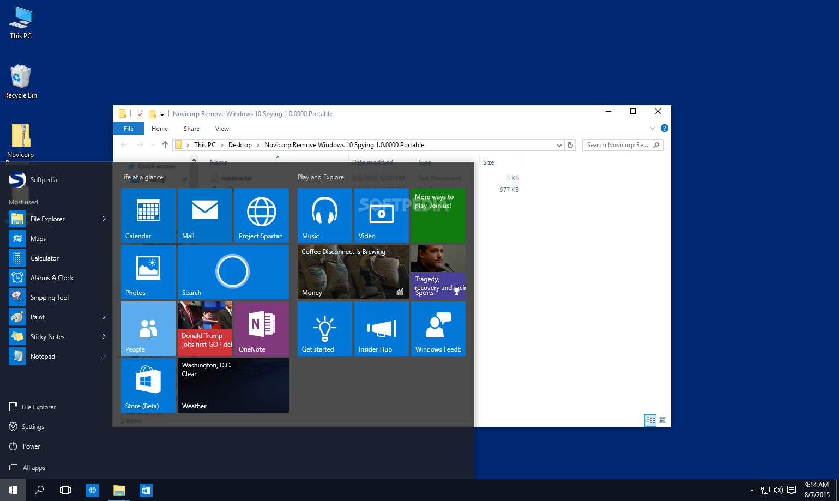Open the Windows Feedback tile
Viewport: 839px width, 501px height.
438,329
